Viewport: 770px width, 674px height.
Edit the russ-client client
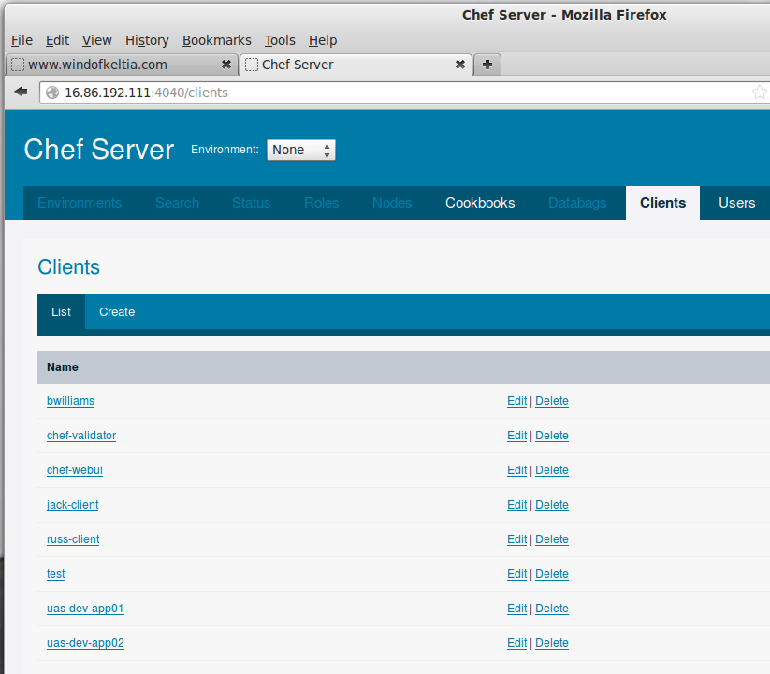coord(516,539)
